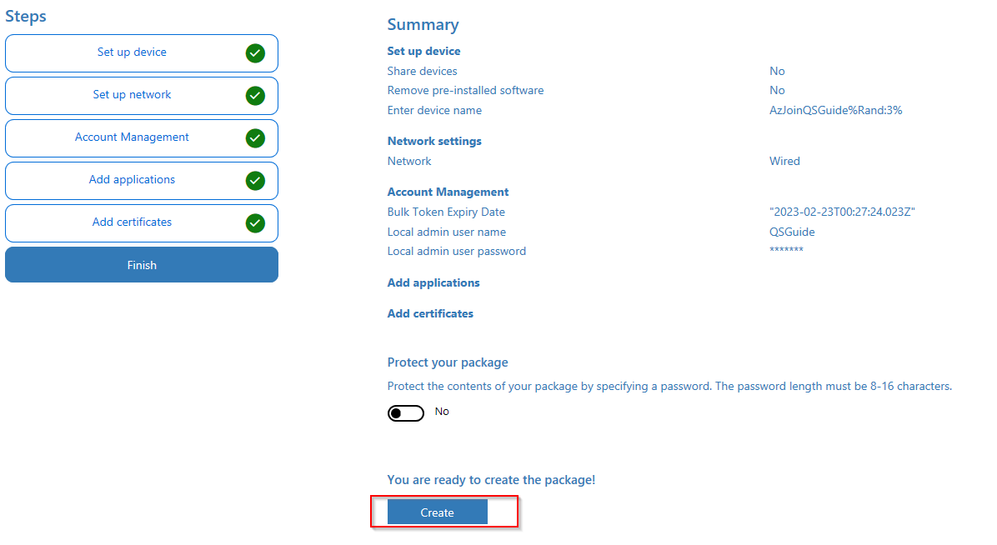Click the Account Management summary heading
997x545 pixels.
[x=448, y=192]
